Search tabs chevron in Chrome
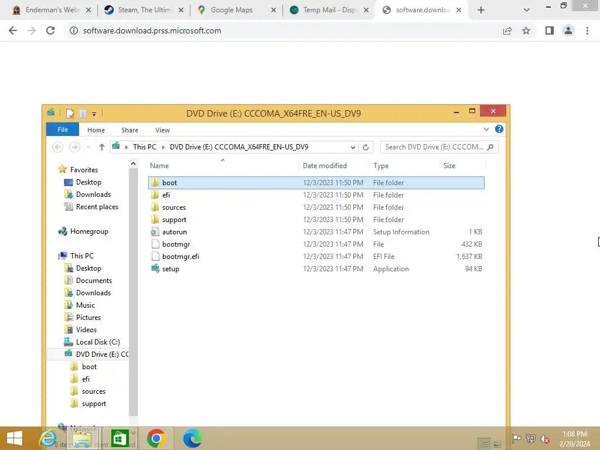 (527, 10)
